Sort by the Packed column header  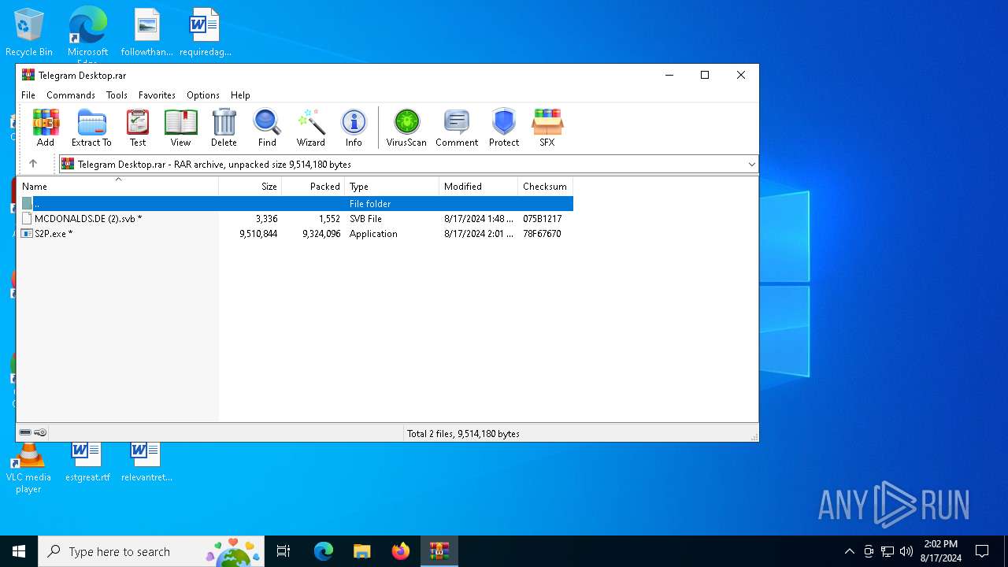[x=313, y=187]
